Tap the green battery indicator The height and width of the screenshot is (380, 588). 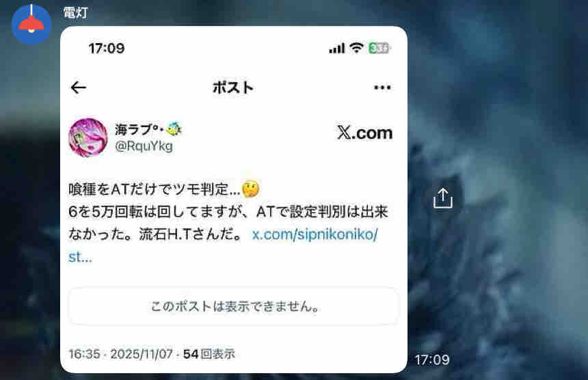click(379, 48)
